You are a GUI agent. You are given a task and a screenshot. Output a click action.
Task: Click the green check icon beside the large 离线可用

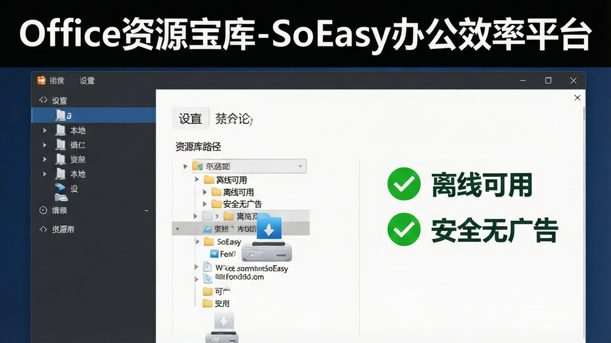pyautogui.click(x=404, y=184)
